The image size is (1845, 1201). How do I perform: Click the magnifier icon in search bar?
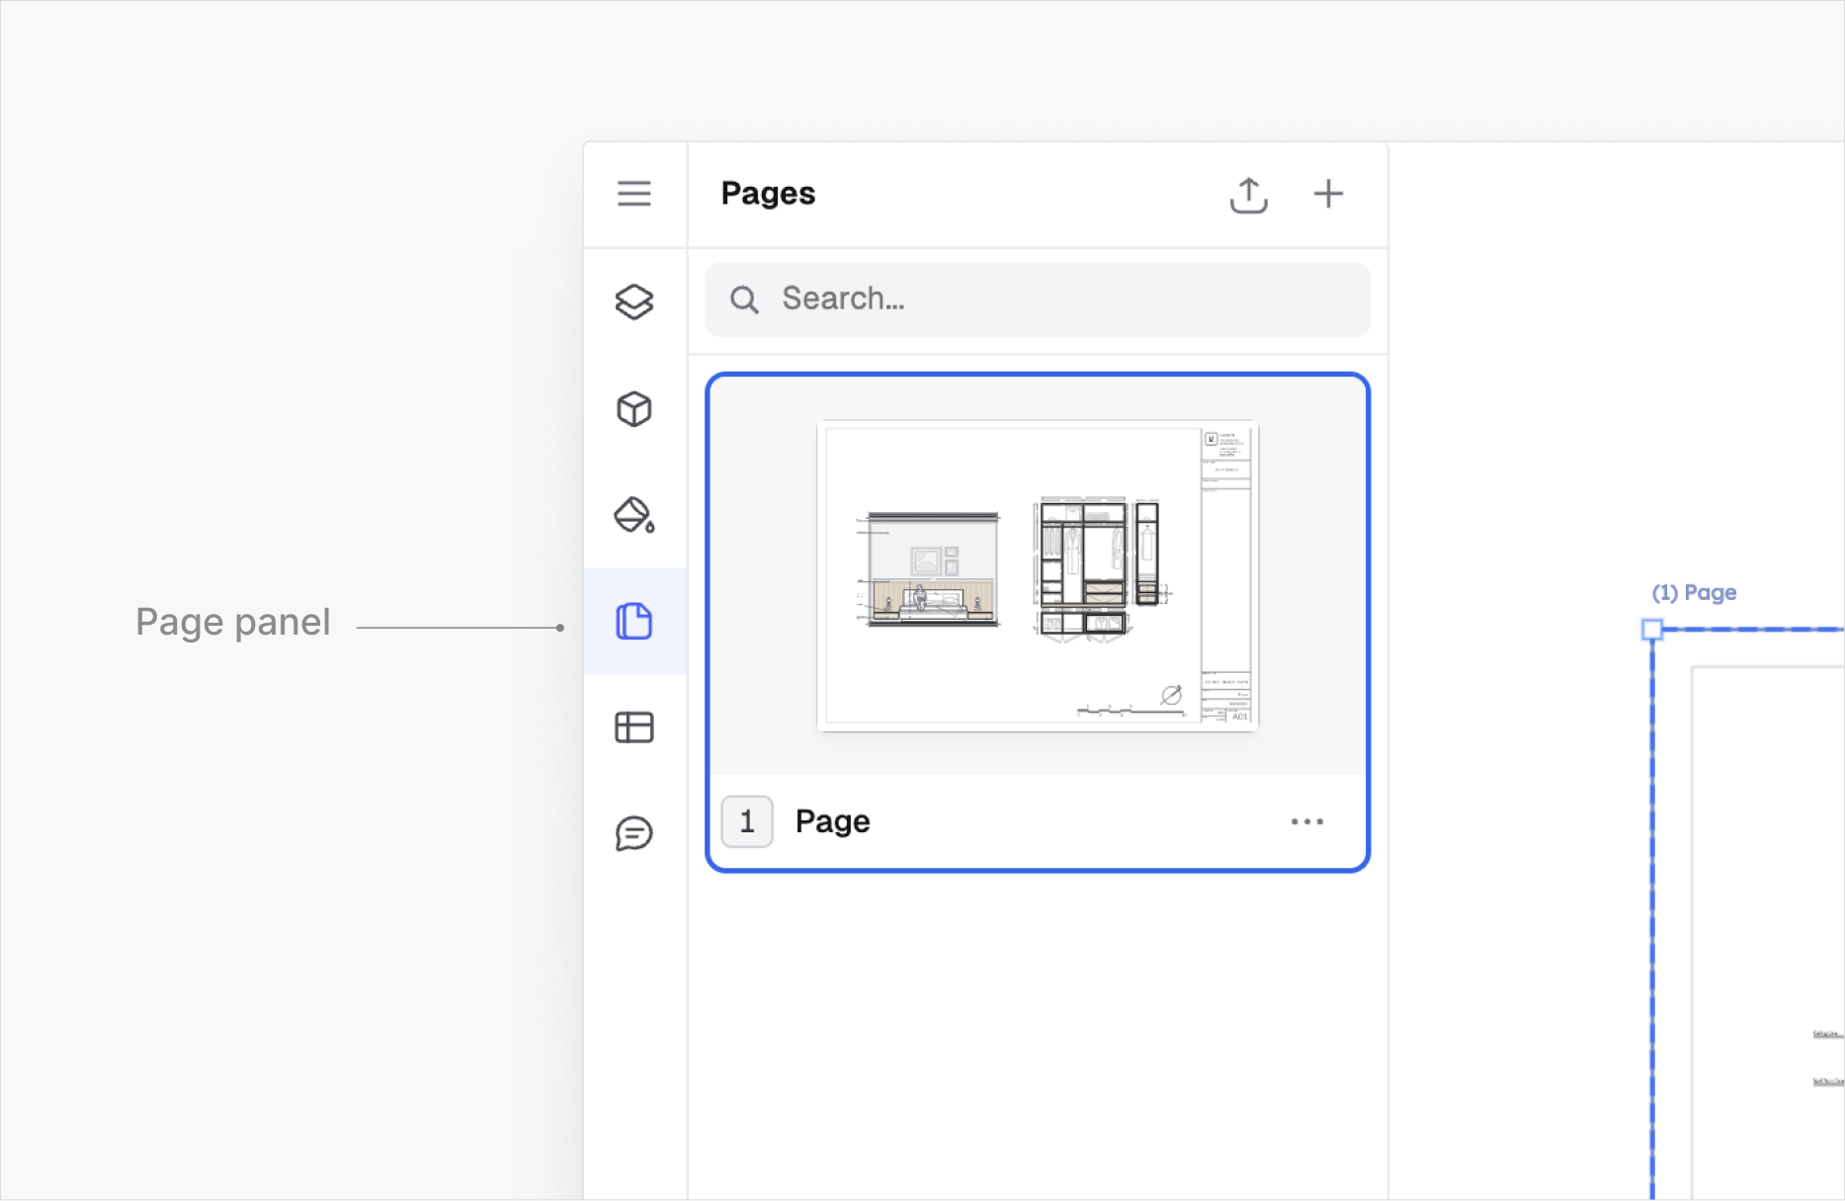coord(744,300)
